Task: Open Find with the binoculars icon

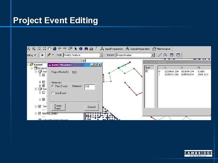Action: 86,49
